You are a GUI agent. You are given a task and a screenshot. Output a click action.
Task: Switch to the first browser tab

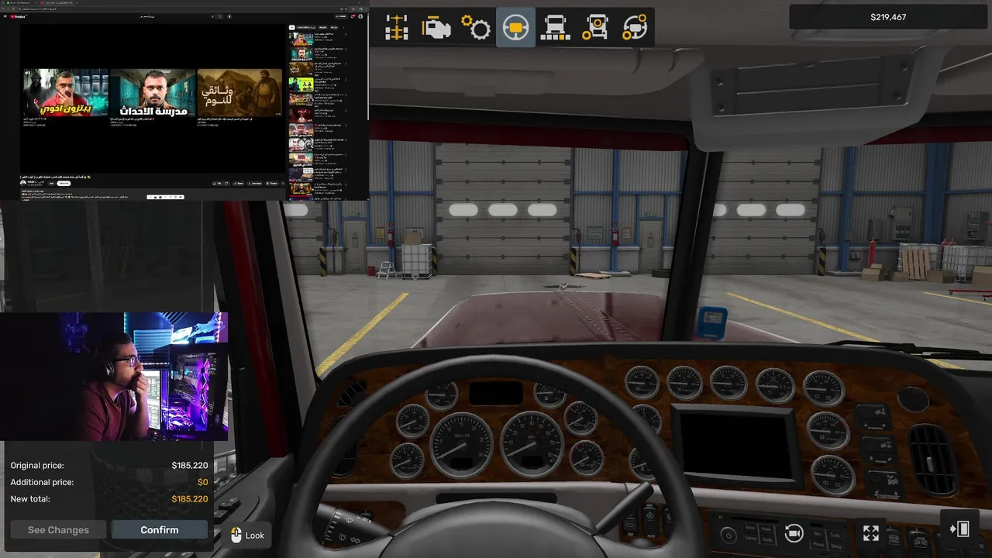click(22, 3)
